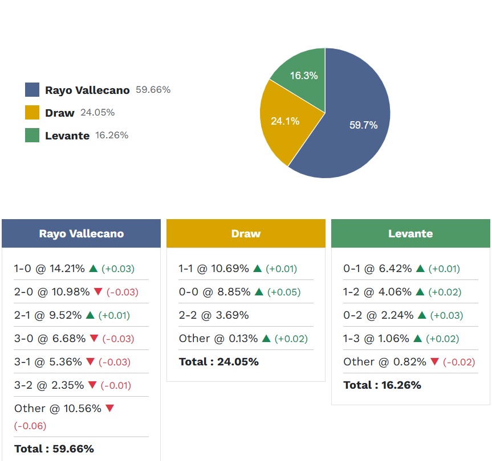Screen dimensions: 492x461
Task: Click the Levante legend label
Action: pos(67,135)
